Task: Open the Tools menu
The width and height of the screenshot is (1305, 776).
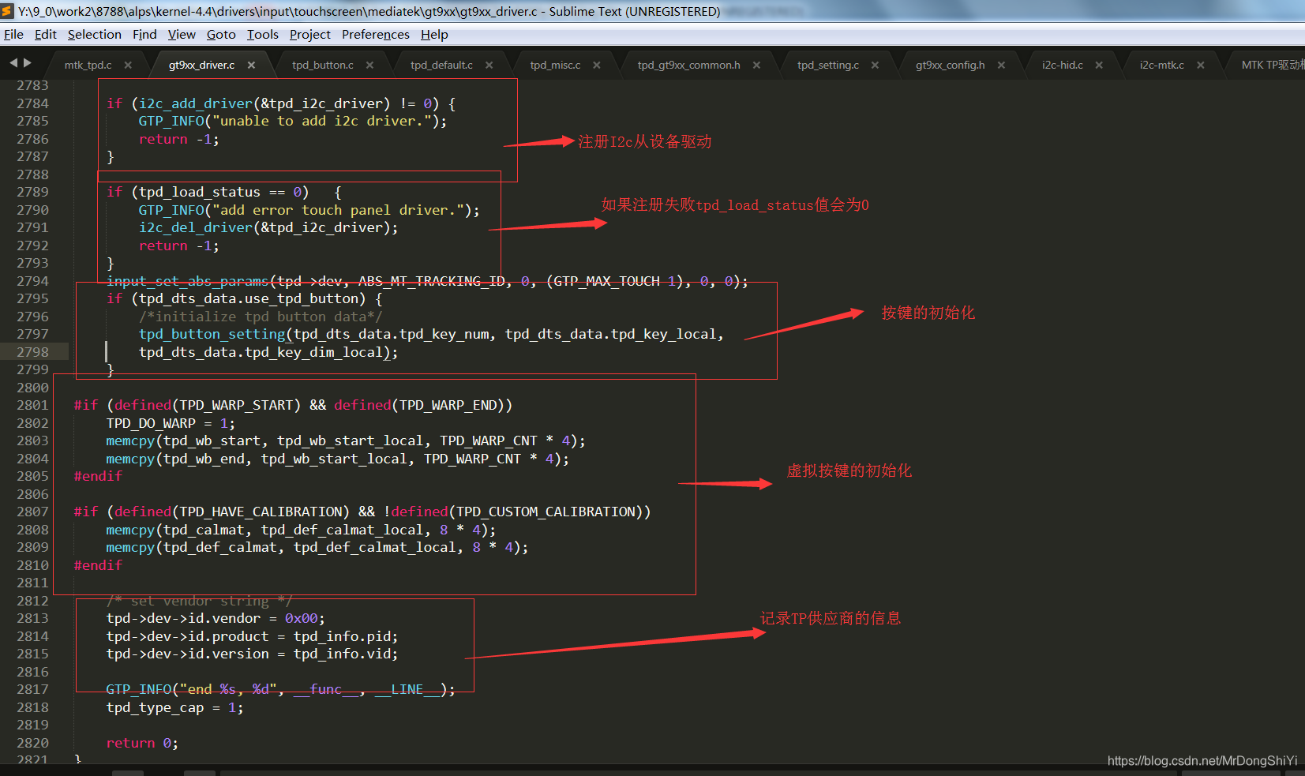Action: click(x=263, y=34)
